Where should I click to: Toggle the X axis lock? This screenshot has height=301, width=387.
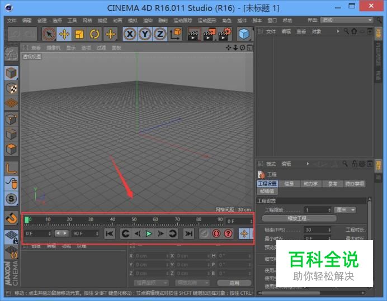tap(130, 34)
